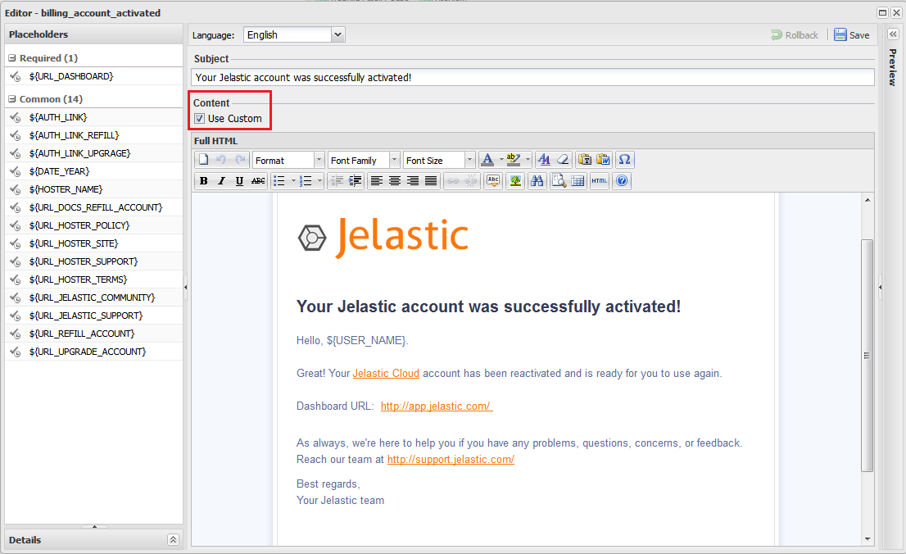This screenshot has width=906, height=554.
Task: Align text left
Action: 377,181
